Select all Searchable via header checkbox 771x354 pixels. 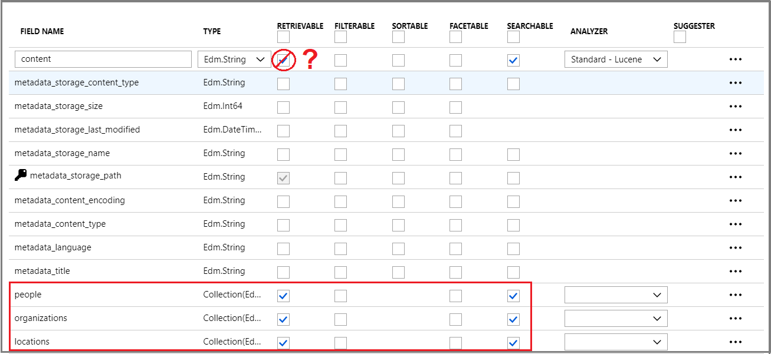pos(513,37)
